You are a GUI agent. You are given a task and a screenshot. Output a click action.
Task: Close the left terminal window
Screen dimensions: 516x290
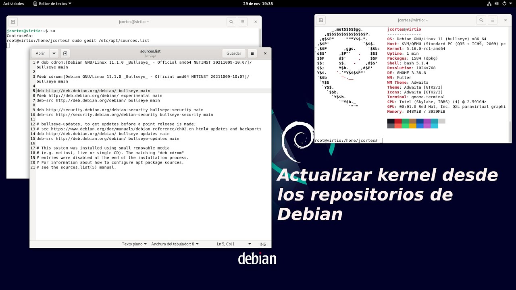pyautogui.click(x=255, y=22)
